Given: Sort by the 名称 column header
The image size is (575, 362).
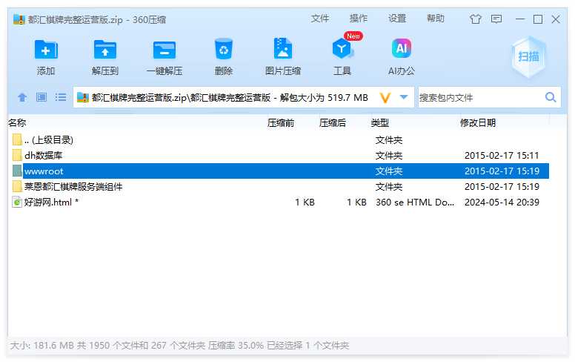Looking at the screenshot, I should point(17,122).
